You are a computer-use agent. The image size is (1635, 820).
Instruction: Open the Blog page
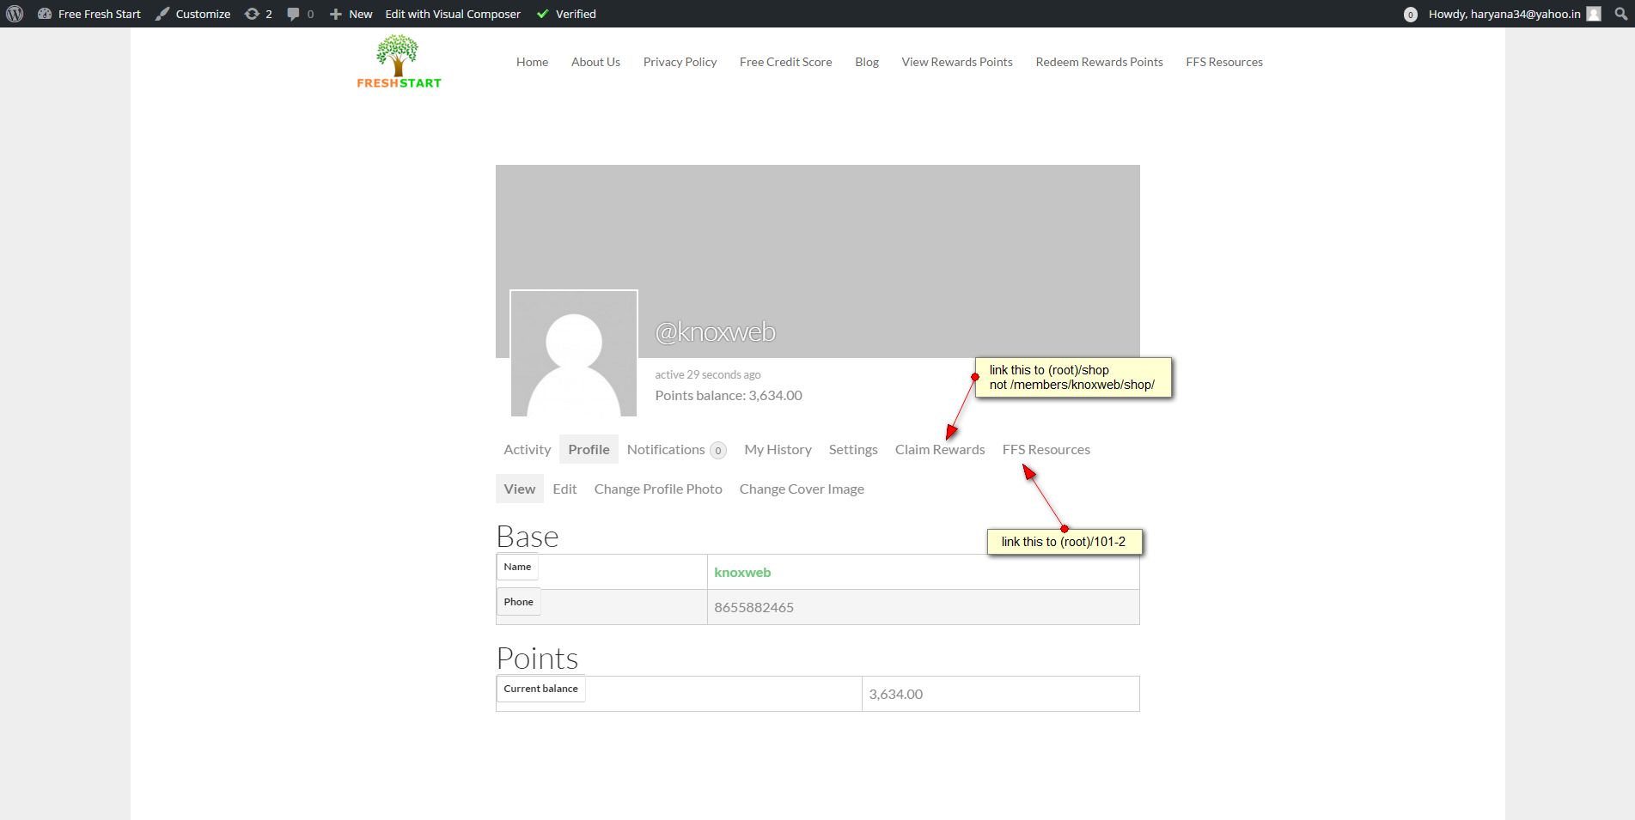(x=867, y=62)
